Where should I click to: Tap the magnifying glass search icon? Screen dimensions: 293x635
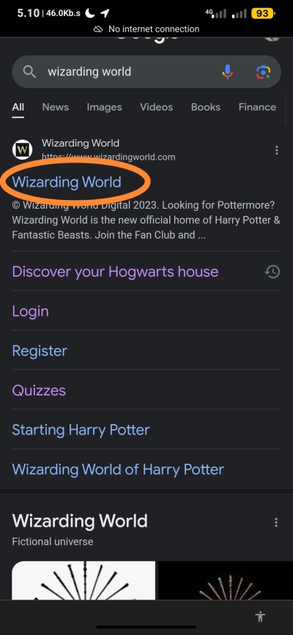click(29, 72)
